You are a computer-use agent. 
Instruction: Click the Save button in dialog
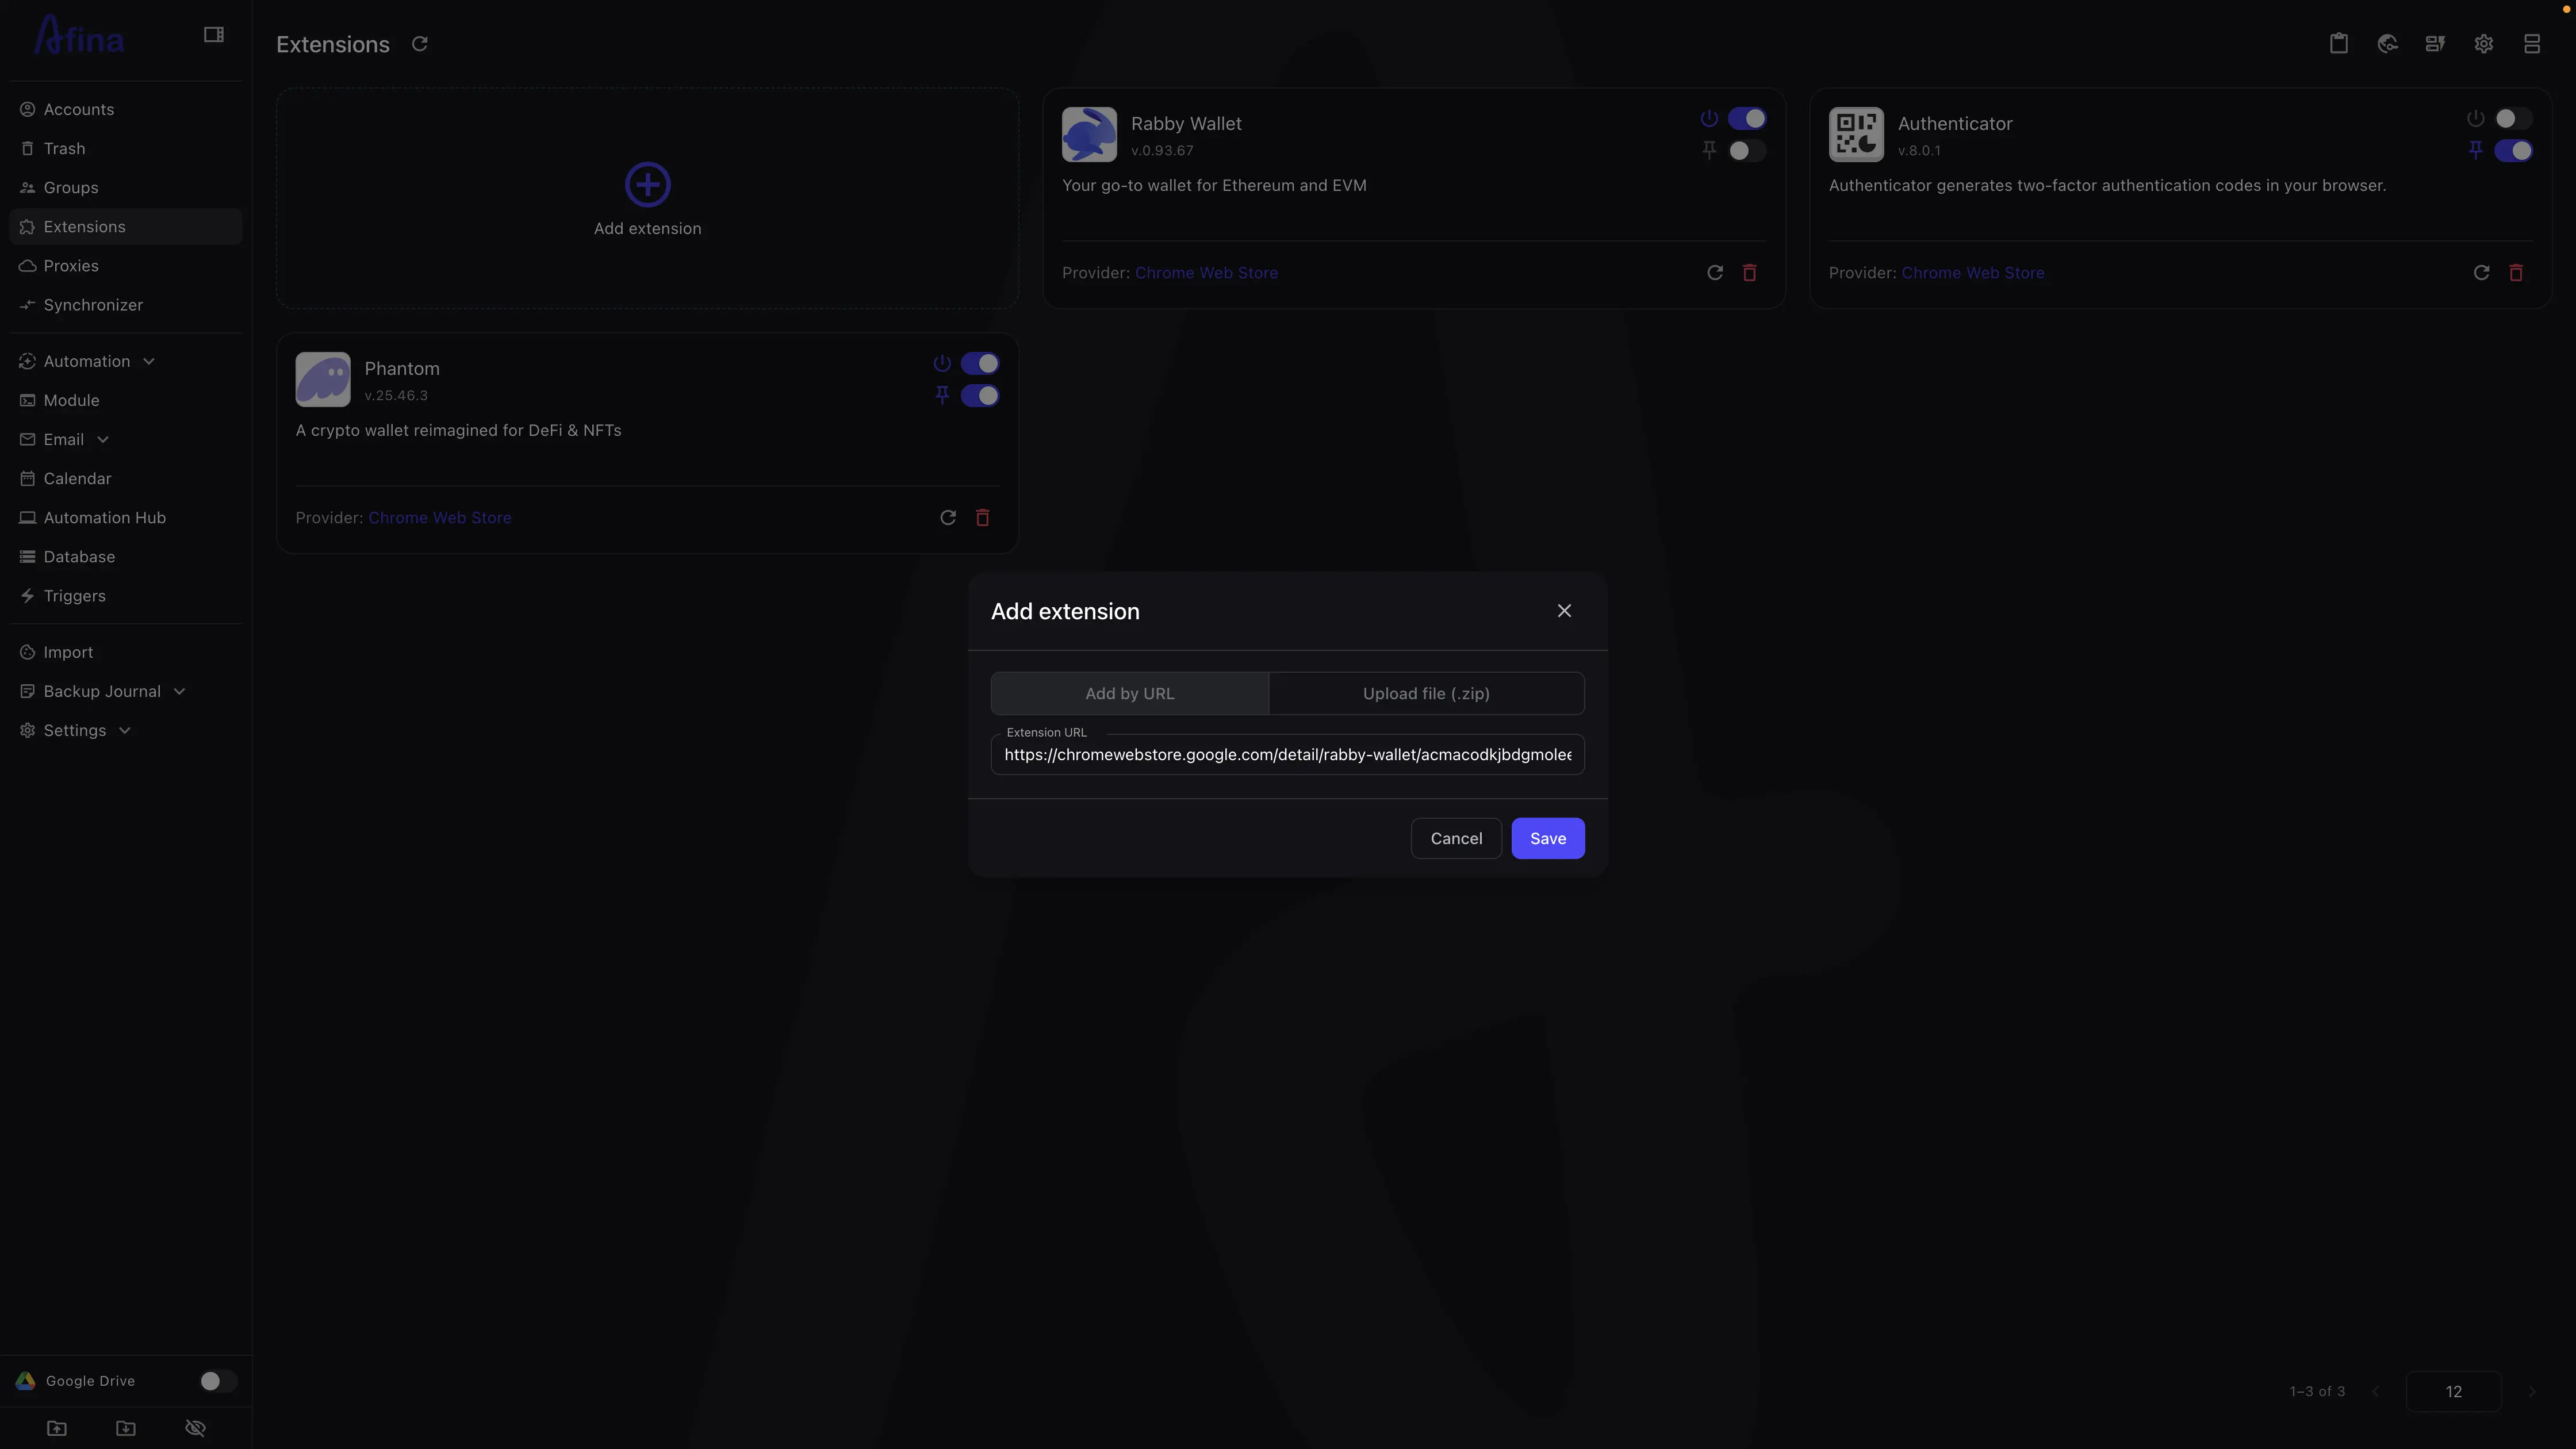coord(1547,839)
